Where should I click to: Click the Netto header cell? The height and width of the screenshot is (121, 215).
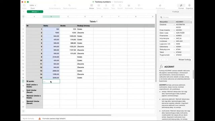pyautogui.click(x=51, y=26)
